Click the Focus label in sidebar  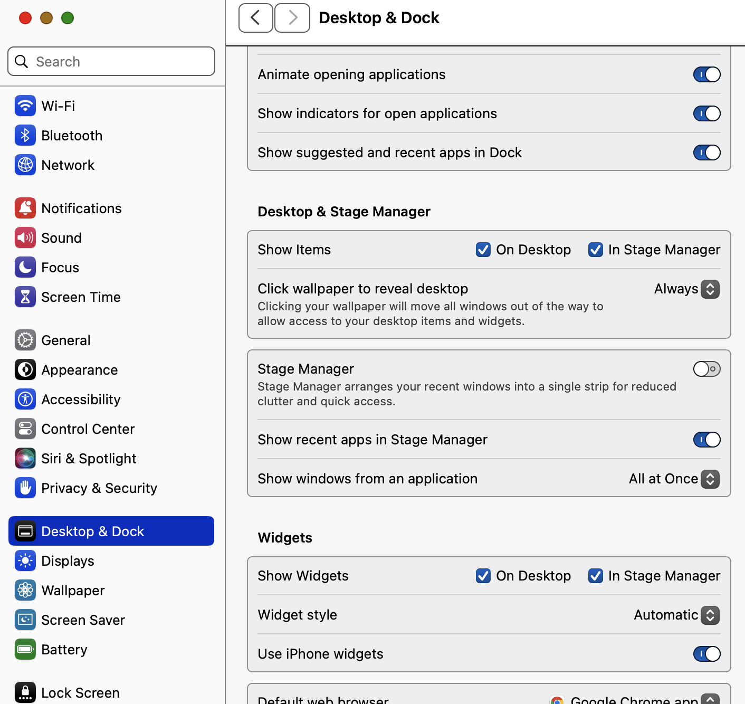pos(60,268)
